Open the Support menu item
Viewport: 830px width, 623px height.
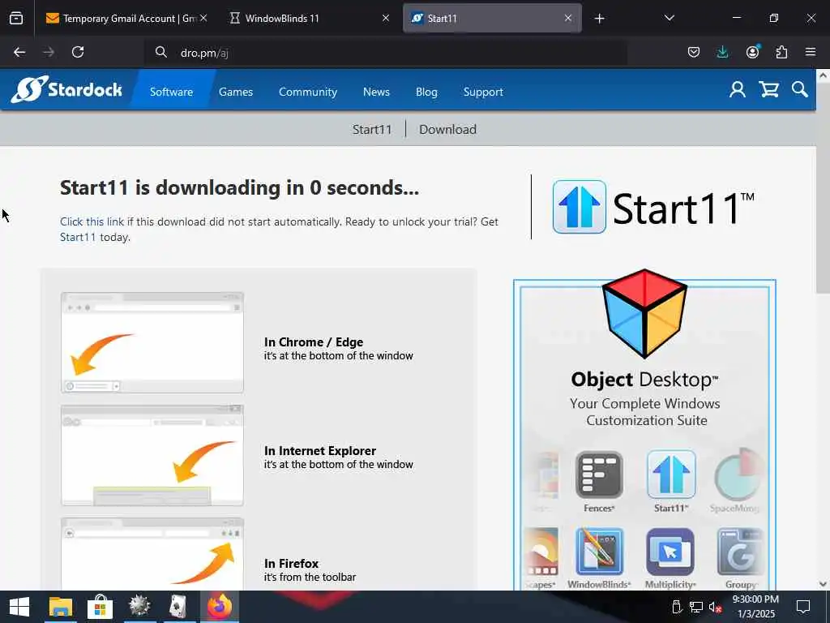pyautogui.click(x=483, y=92)
